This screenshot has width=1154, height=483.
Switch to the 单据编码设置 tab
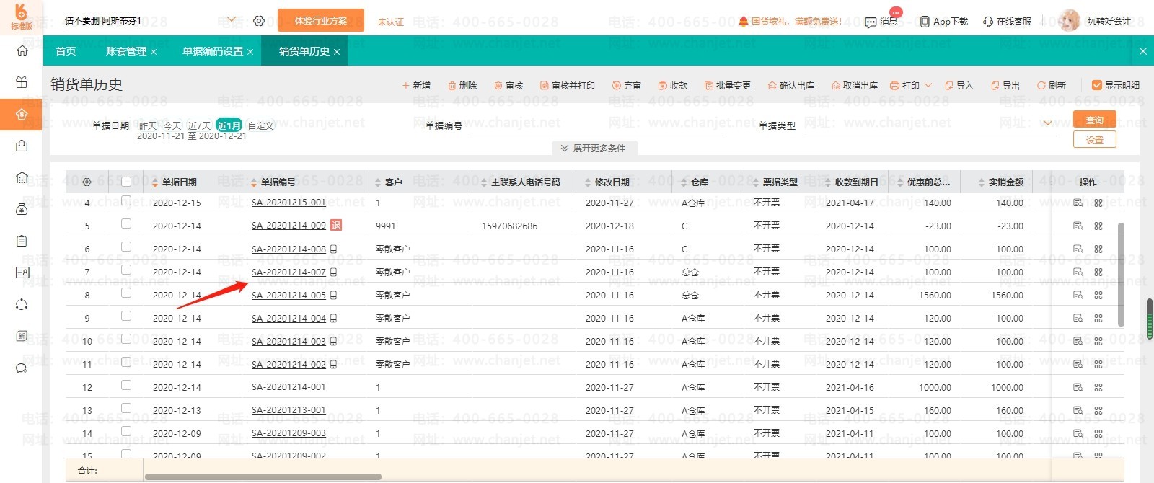[x=212, y=51]
